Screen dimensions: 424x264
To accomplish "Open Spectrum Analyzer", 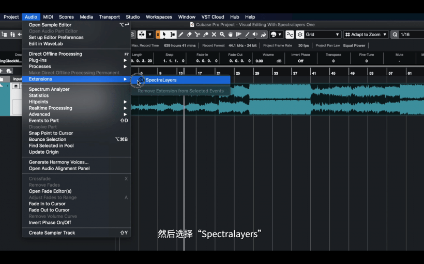I will click(77, 89).
